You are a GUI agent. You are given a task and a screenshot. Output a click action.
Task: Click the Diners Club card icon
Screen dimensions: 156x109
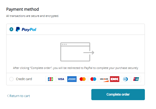pos(125,79)
